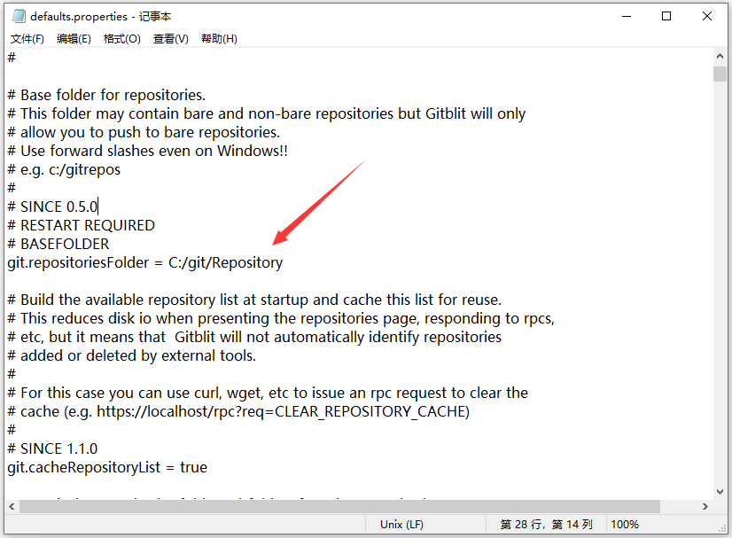Click the Unix (LF) status bar indicator
This screenshot has width=732, height=538.
tap(401, 525)
